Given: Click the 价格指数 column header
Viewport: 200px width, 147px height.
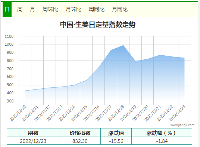Looking at the screenshot, I should [80, 133].
